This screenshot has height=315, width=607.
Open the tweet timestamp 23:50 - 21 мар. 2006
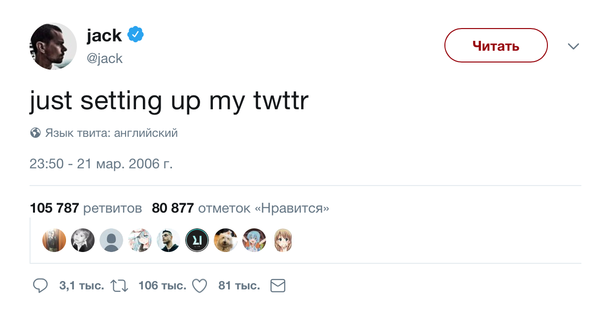click(x=101, y=164)
